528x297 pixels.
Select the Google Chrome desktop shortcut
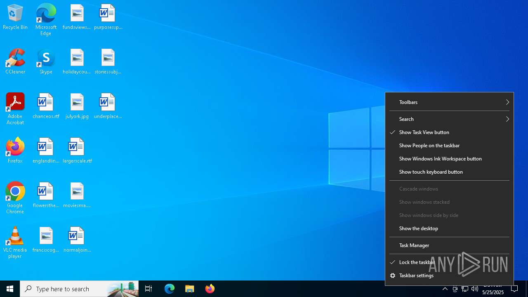pyautogui.click(x=15, y=198)
